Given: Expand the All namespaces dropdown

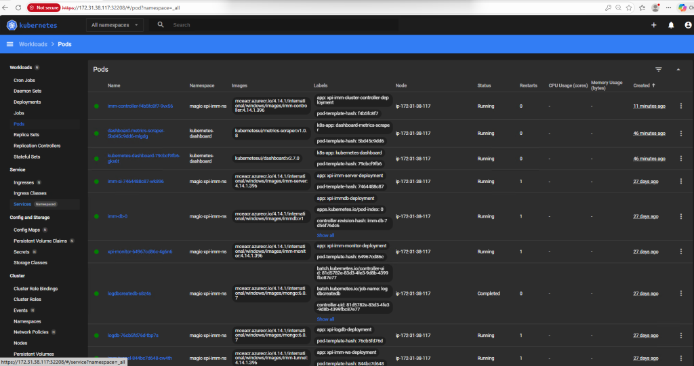Looking at the screenshot, I should pyautogui.click(x=115, y=25).
